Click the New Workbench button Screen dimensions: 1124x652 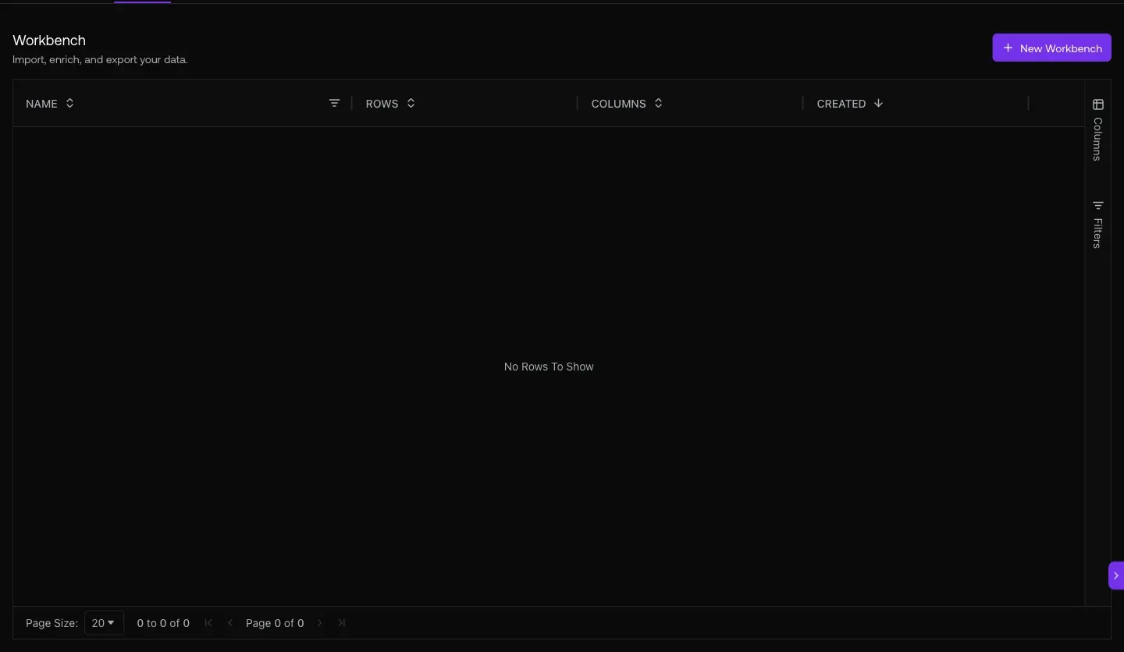[1051, 48]
